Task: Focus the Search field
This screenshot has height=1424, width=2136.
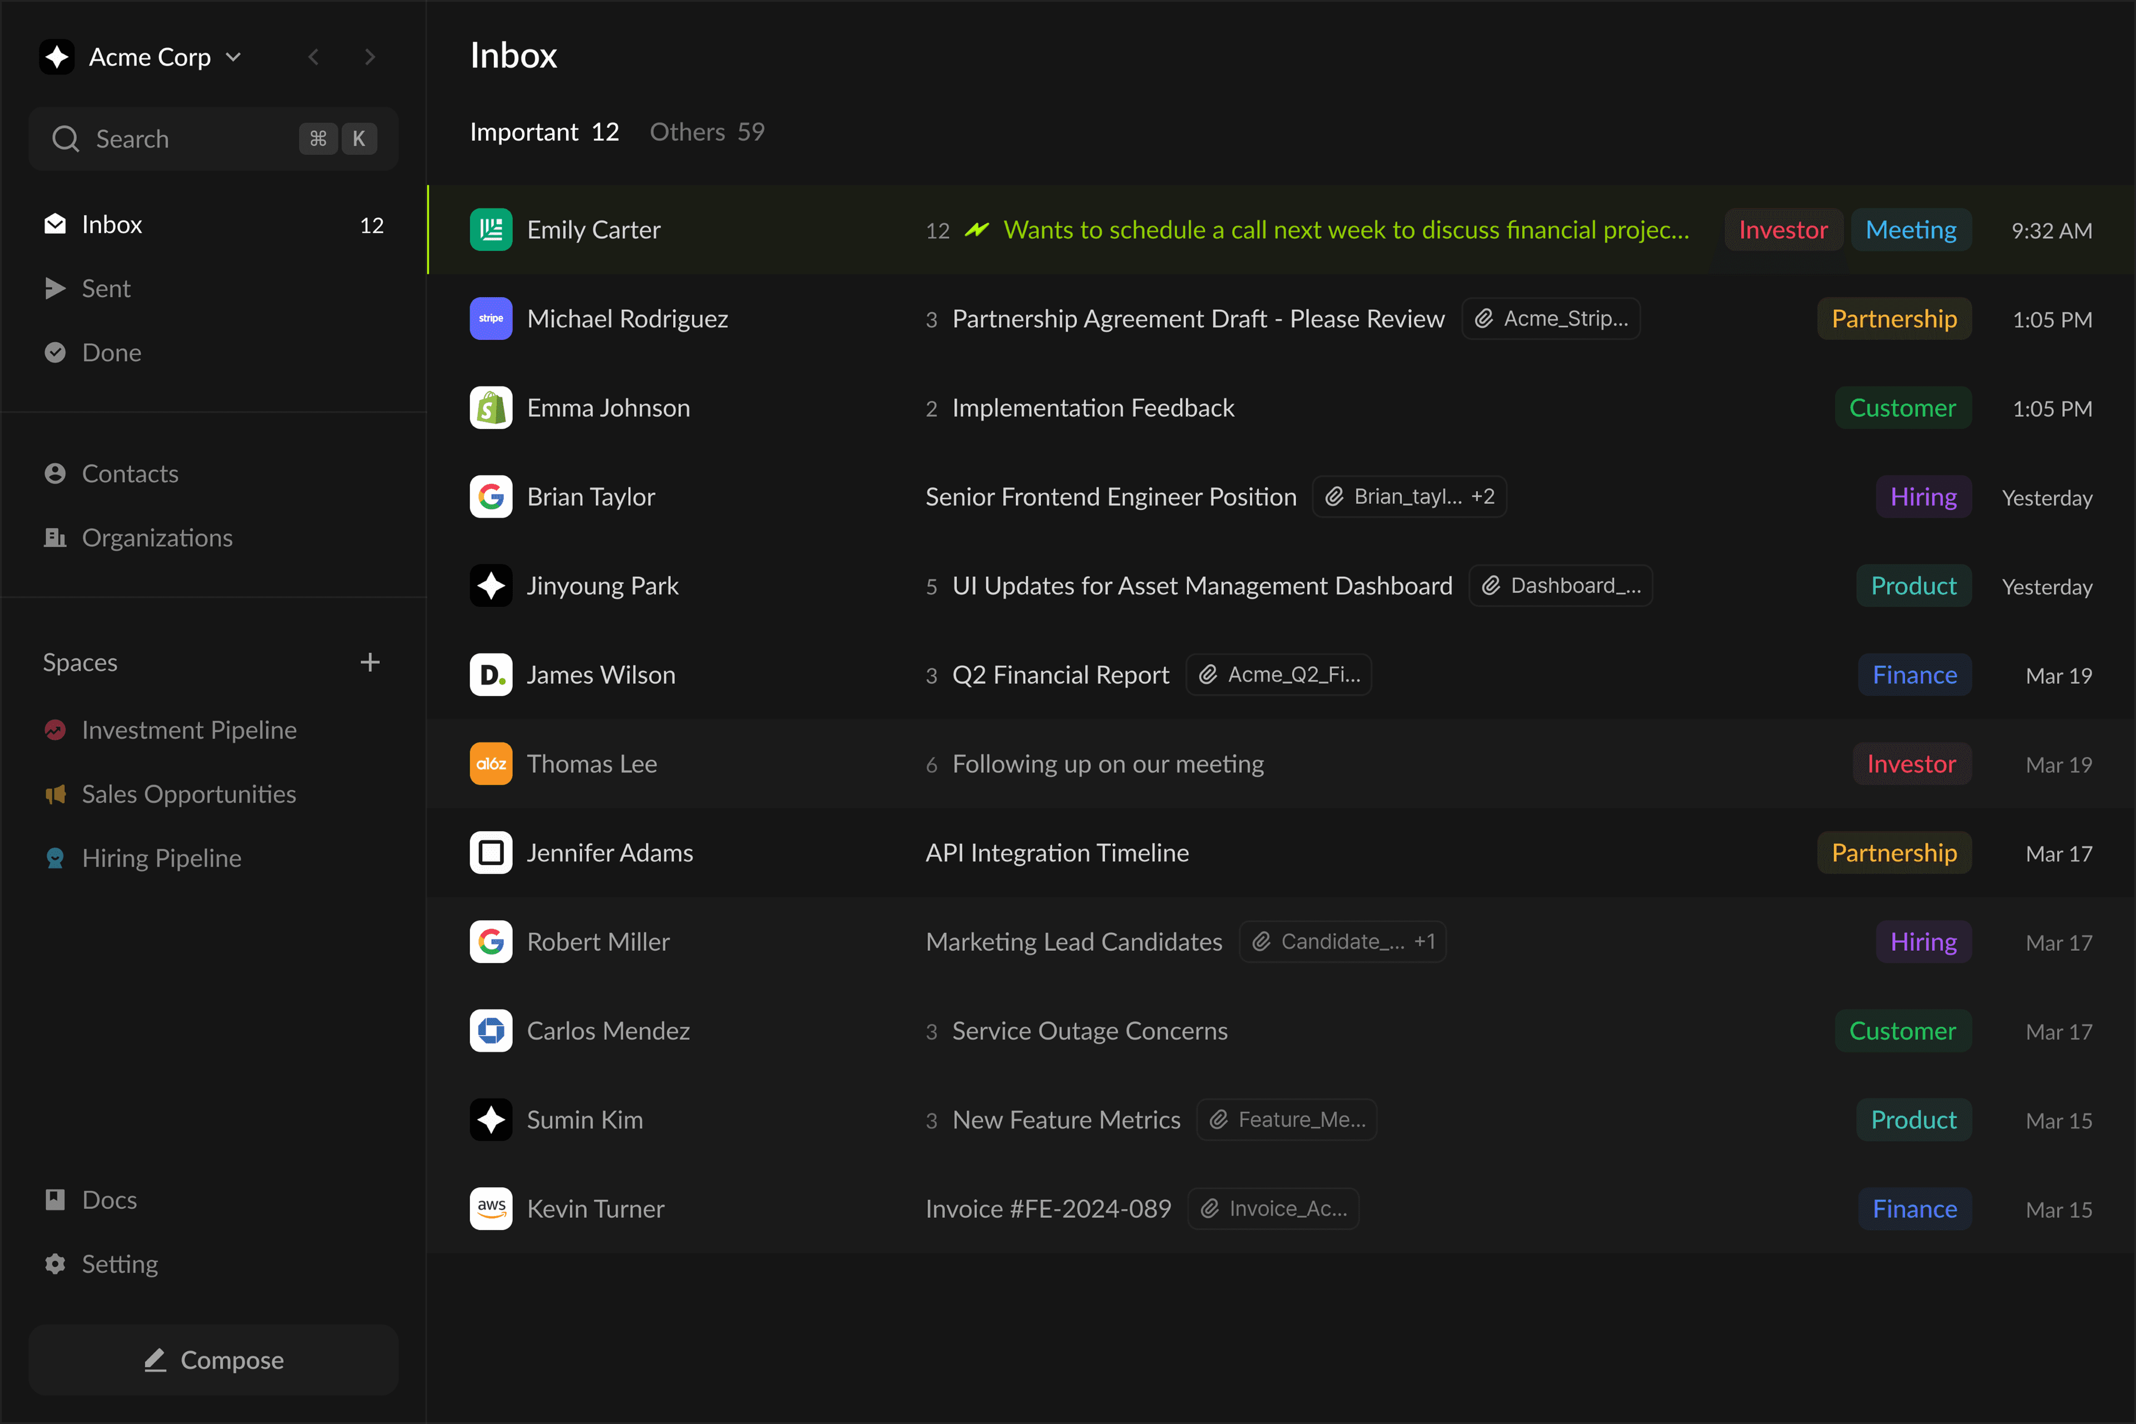Action: [x=214, y=139]
